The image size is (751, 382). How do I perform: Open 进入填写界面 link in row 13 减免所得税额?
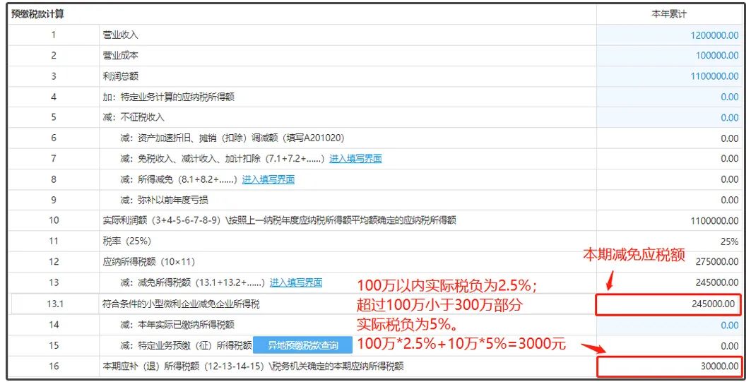pos(296,282)
